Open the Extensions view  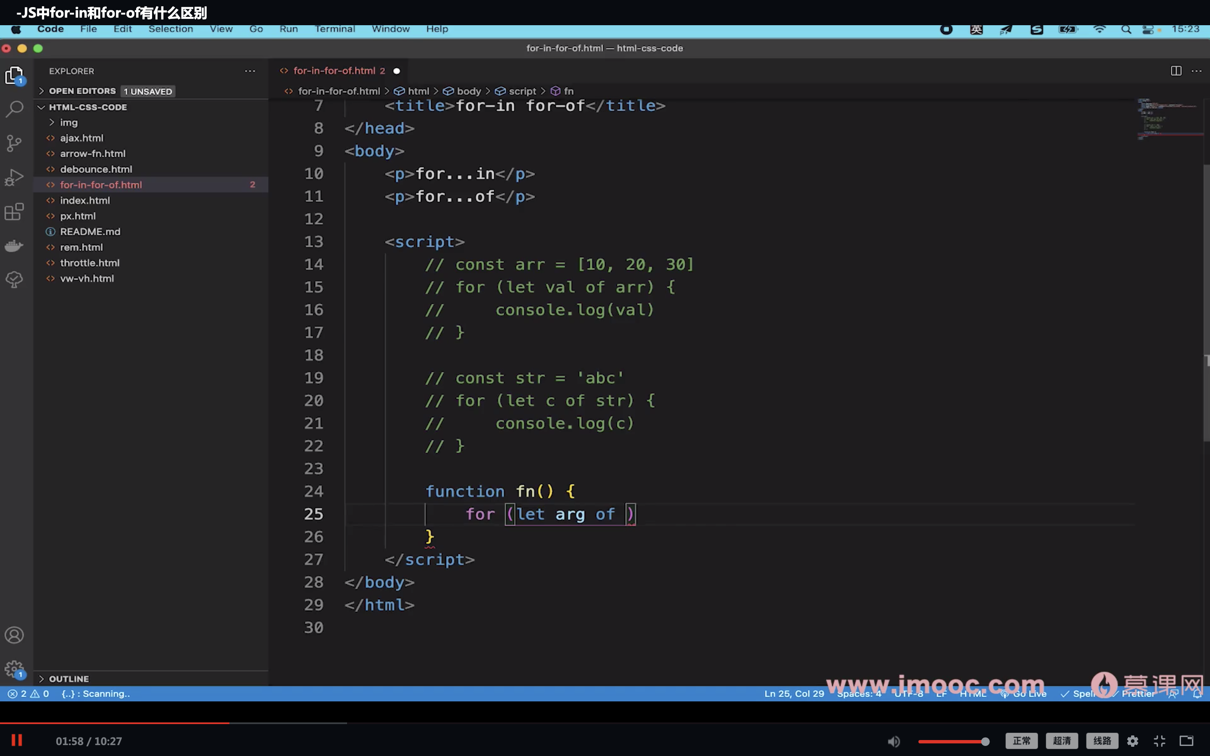[15, 212]
